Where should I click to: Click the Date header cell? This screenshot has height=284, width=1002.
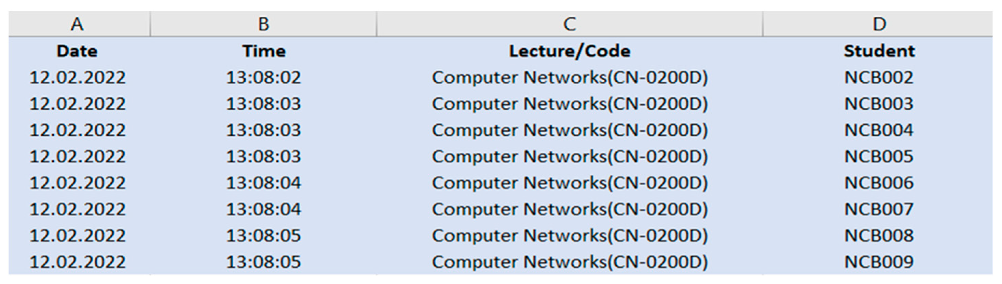(77, 51)
